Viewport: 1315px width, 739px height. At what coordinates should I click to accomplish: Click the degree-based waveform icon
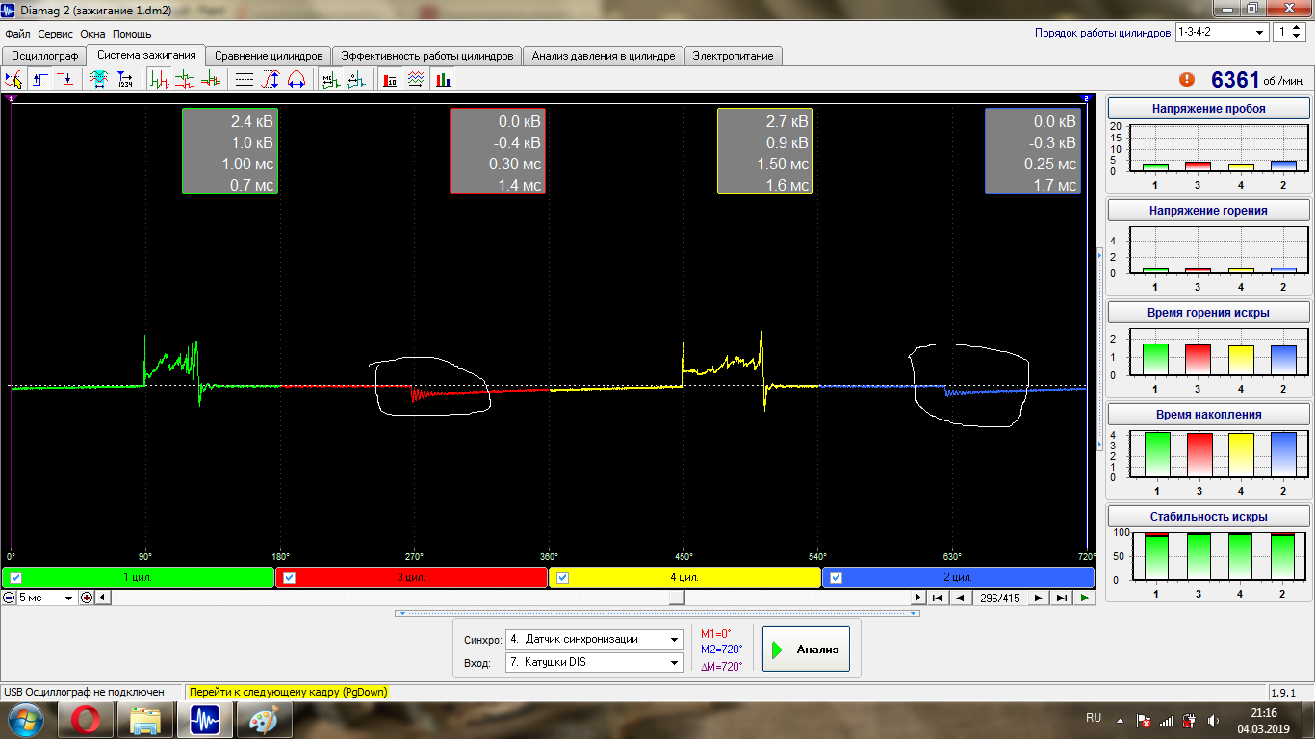click(x=356, y=80)
